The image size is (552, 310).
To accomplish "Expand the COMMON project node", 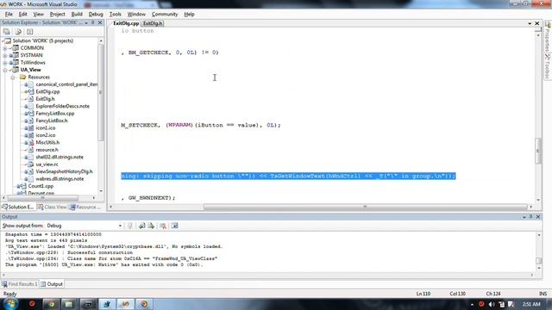I will (x=5, y=48).
